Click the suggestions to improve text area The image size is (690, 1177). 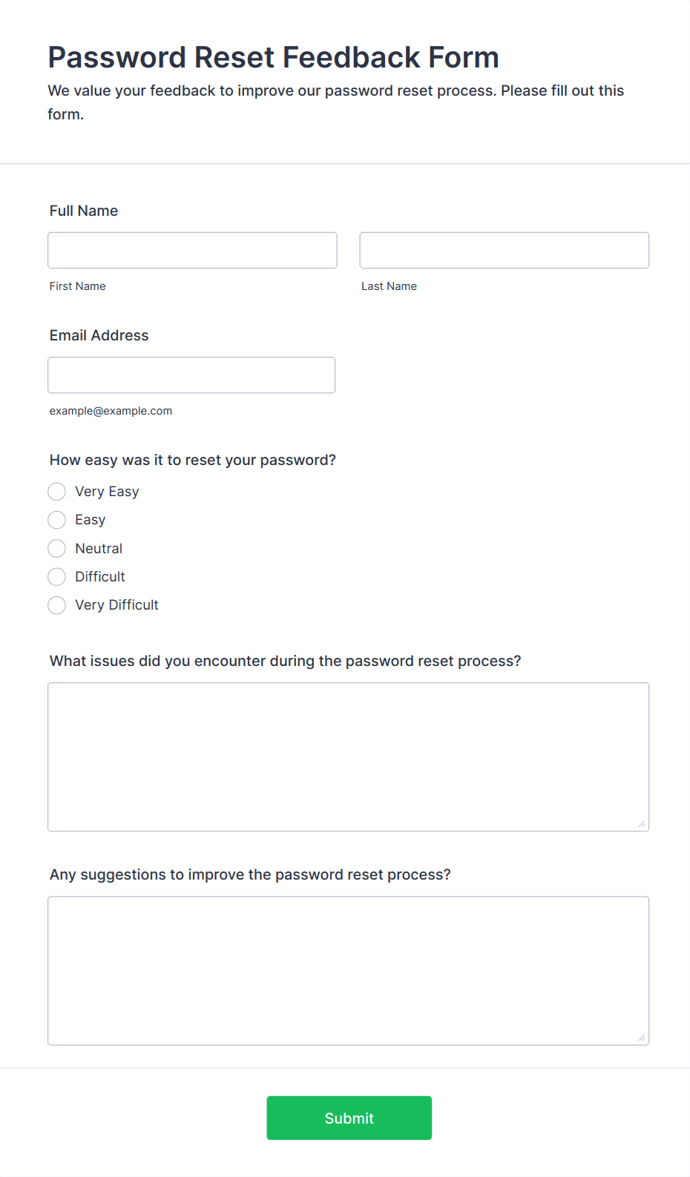click(x=348, y=971)
